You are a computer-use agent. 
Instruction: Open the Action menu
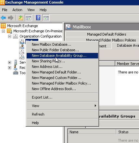click(17, 10)
